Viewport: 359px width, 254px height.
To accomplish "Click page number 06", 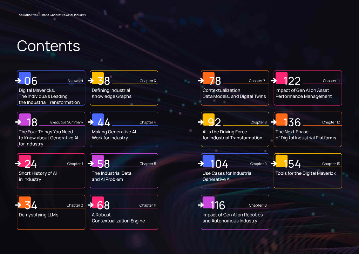I will point(31,81).
